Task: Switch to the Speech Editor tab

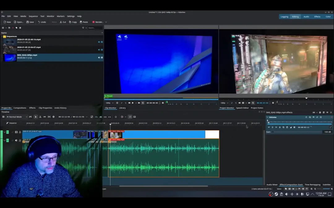Action: (242, 108)
